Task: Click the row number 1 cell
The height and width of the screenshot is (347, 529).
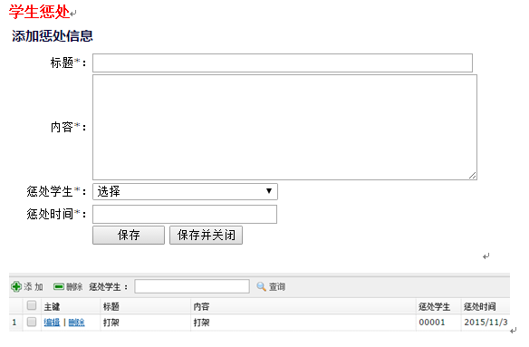Action: coord(14,323)
